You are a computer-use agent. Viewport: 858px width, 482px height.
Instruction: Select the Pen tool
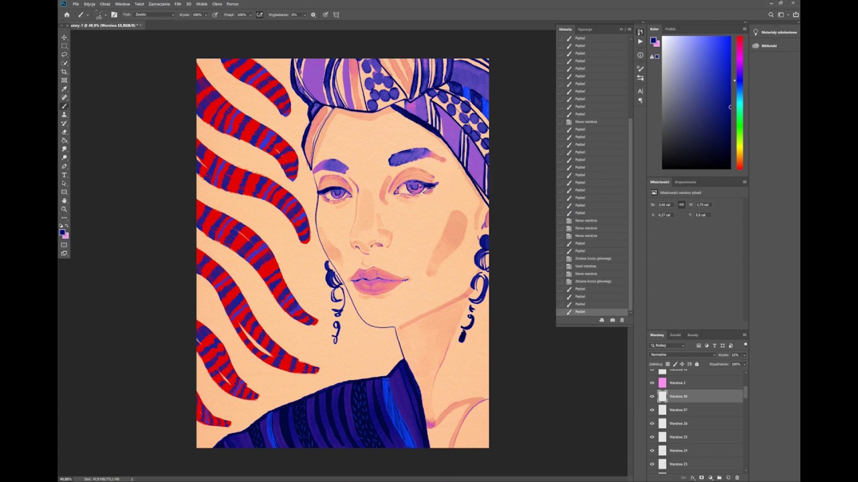coord(64,166)
